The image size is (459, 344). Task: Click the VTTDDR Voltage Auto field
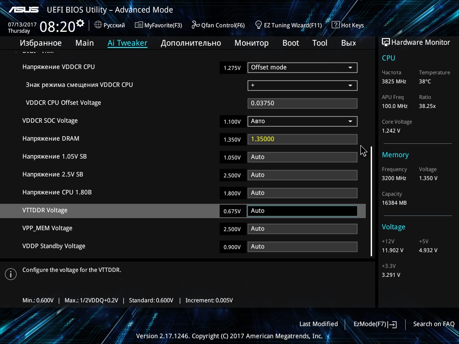tap(303, 211)
